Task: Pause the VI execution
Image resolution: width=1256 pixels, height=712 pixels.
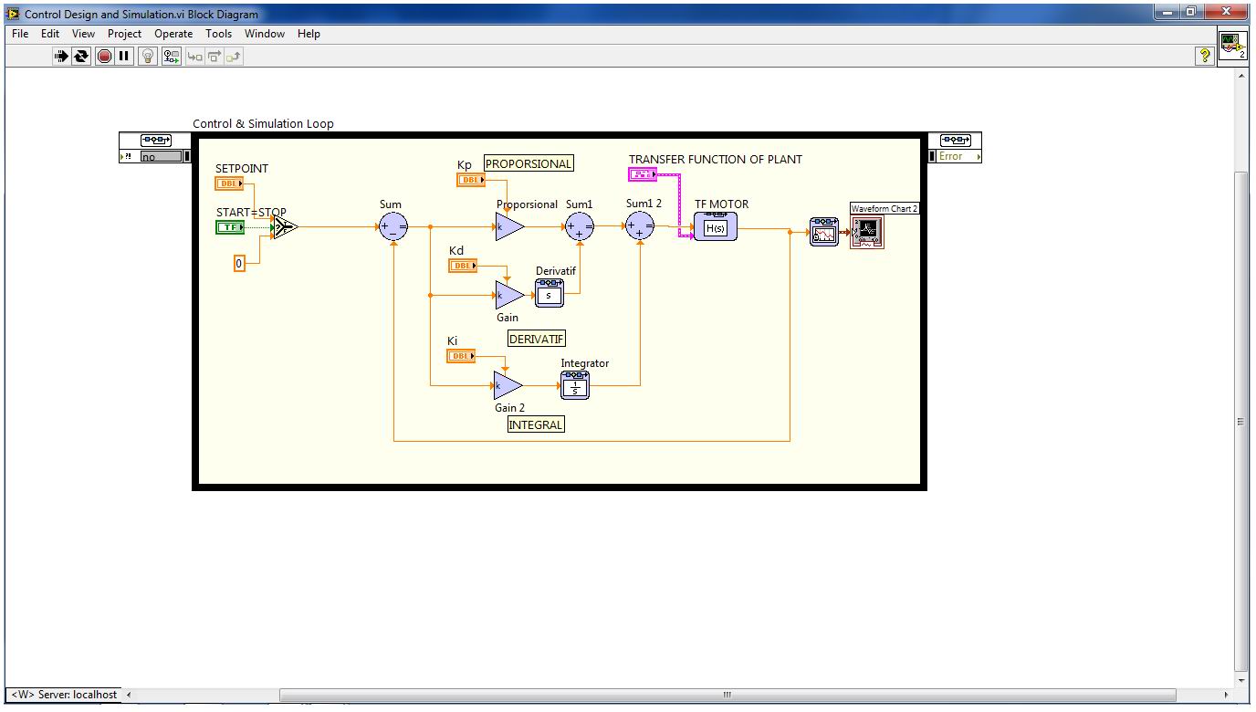Action: (x=124, y=56)
